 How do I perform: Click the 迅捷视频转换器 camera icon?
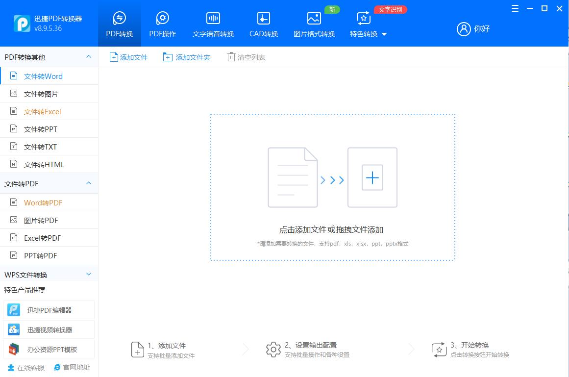pos(14,329)
